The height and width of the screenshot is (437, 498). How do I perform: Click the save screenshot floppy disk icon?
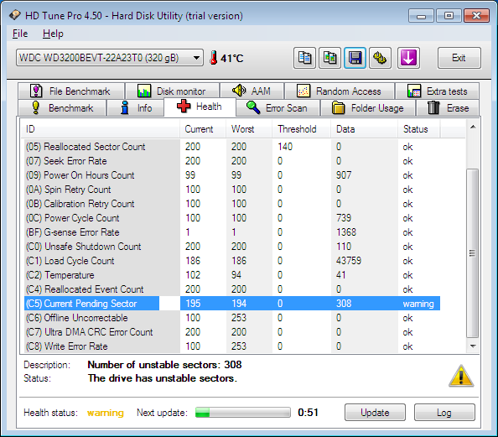coord(355,58)
